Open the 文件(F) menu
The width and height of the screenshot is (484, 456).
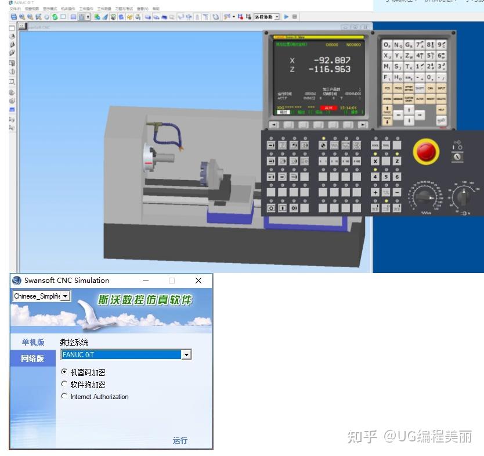click(15, 9)
